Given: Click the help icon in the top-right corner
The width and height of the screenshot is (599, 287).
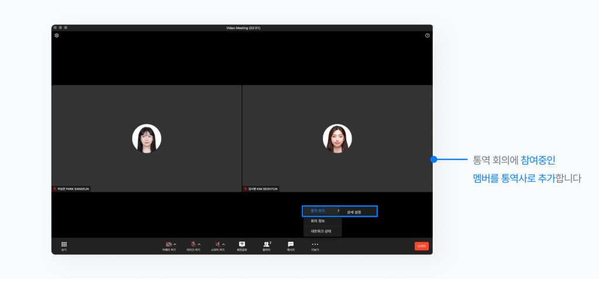Looking at the screenshot, I should tap(427, 36).
